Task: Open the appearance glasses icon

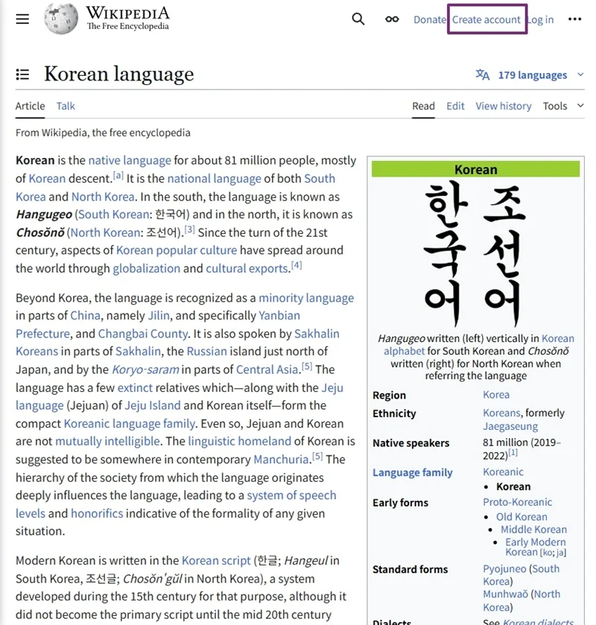Action: click(392, 19)
